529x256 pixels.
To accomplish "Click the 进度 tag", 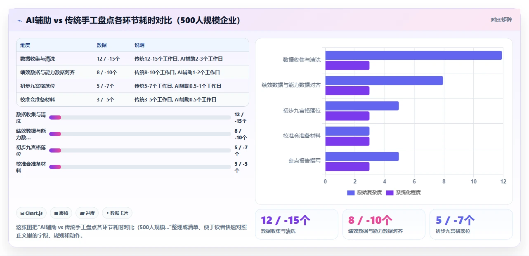I will [87, 213].
